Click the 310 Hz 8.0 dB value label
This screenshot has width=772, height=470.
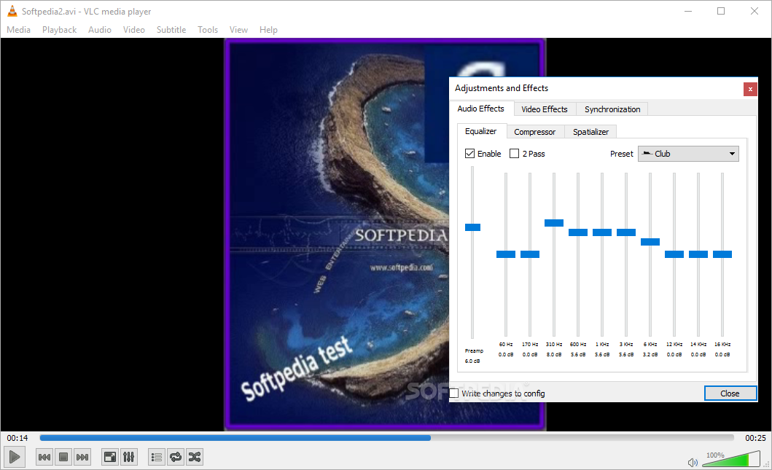coord(554,354)
